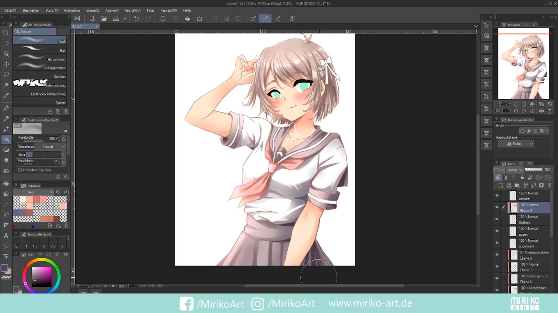Open the layer color palette dropdown
The width and height of the screenshot is (558, 313).
499,170
